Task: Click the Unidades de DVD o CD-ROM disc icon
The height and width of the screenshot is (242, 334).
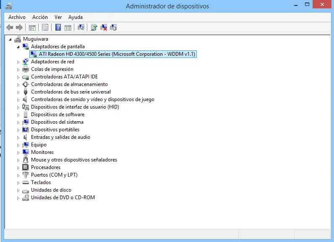Action: click(26, 198)
